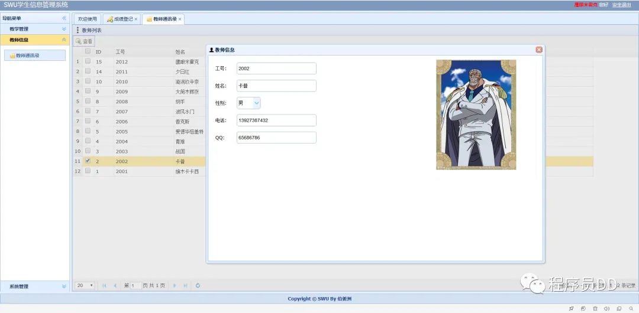Screen dimensions: 639x313
Task: Click the 工号 input field
Action: click(276, 69)
